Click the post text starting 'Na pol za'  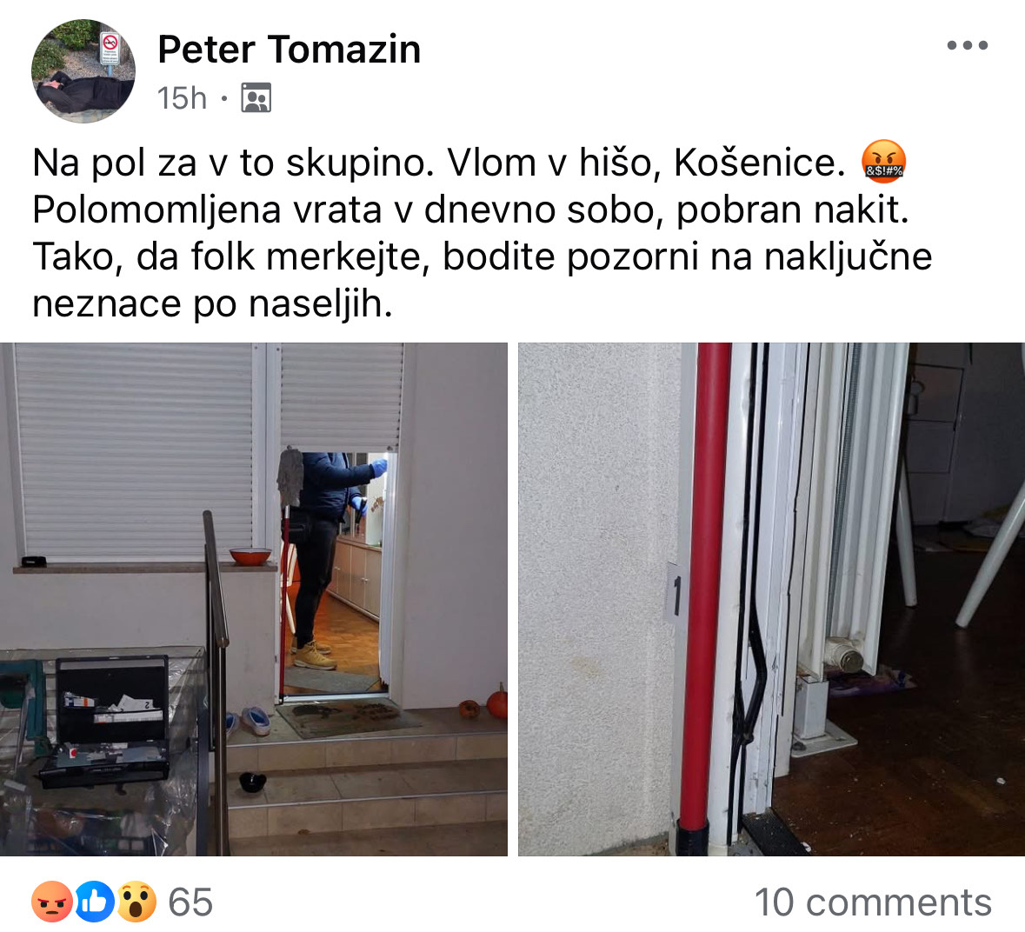[483, 233]
